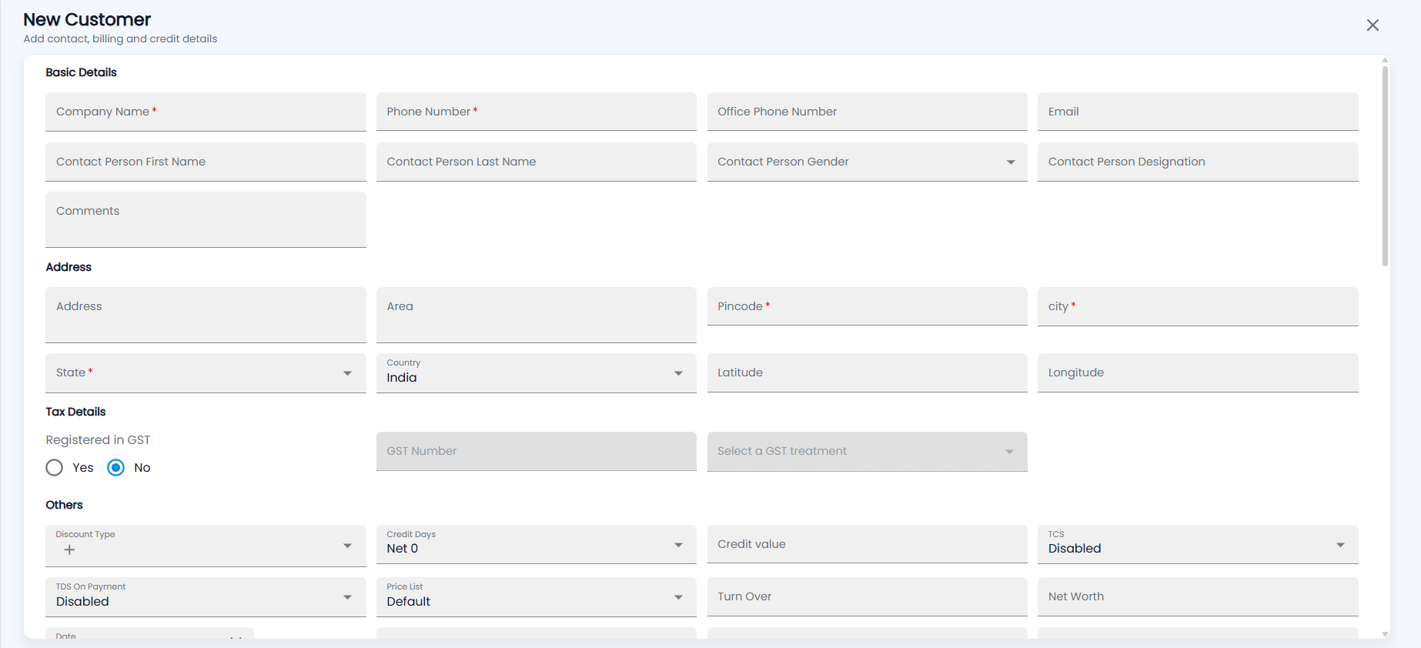Focus Contact Person Designation field
This screenshot has height=648, width=1421.
(x=1198, y=162)
